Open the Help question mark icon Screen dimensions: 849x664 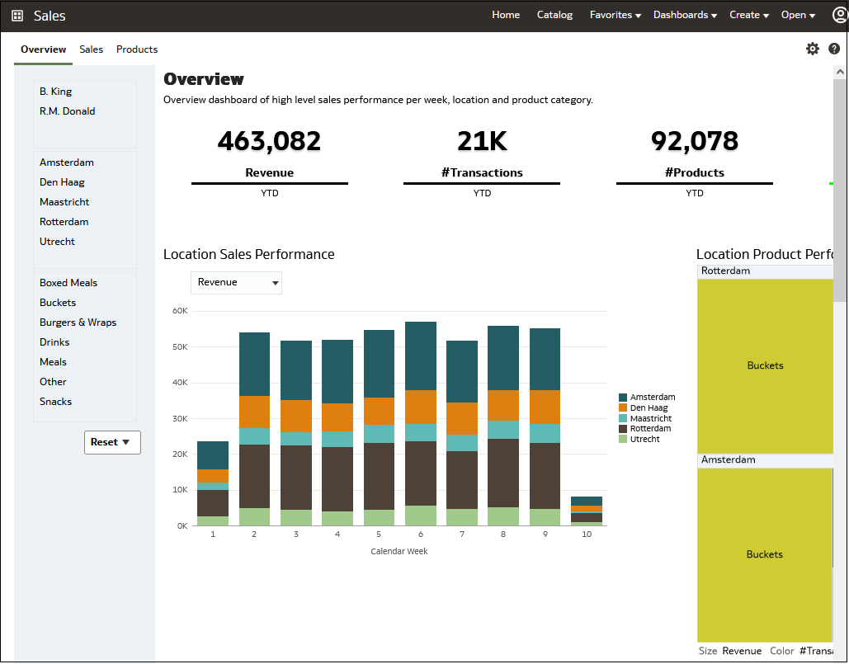click(833, 49)
